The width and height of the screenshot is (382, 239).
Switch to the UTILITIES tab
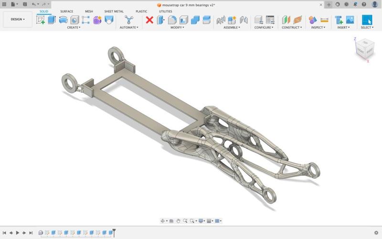(165, 11)
